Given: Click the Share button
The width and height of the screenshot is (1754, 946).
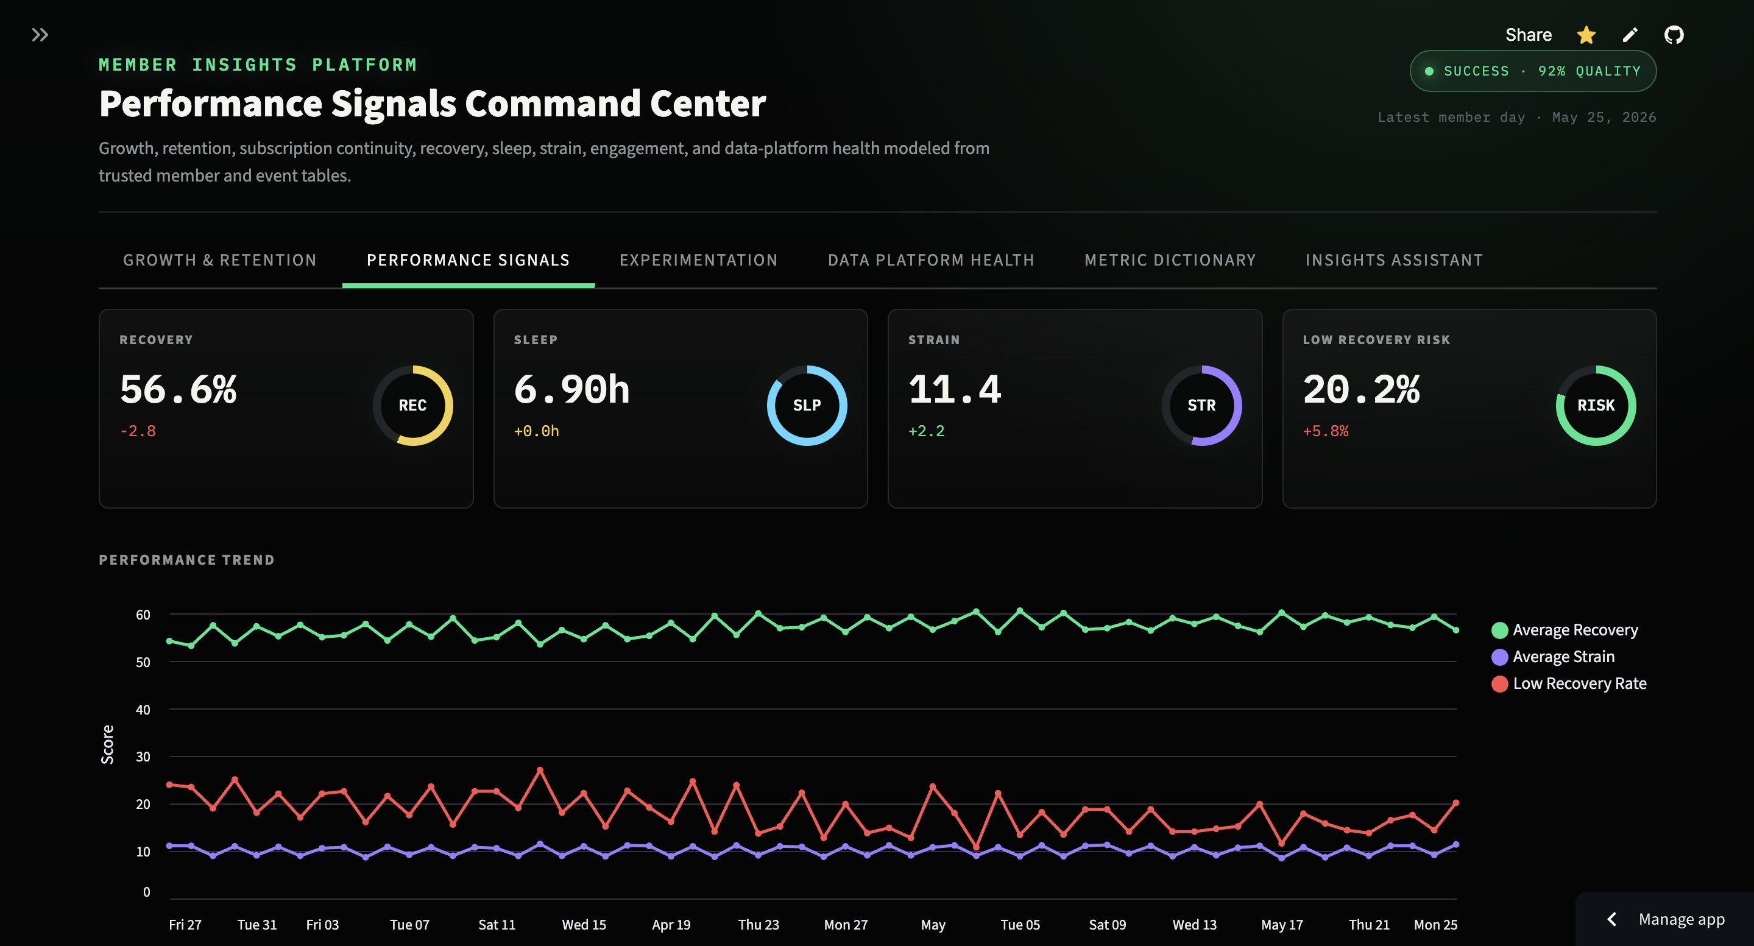Looking at the screenshot, I should [x=1528, y=35].
